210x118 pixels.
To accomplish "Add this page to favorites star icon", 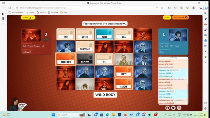I will 162,8.
